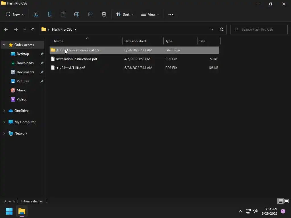Click the network tray icon

coord(248,211)
